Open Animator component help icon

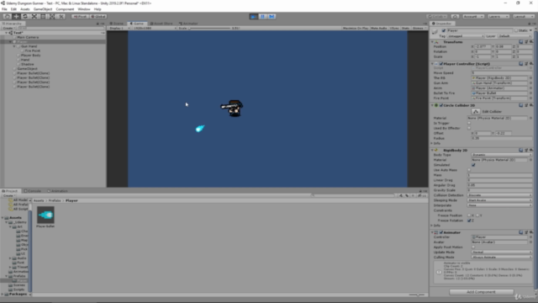pos(521,232)
